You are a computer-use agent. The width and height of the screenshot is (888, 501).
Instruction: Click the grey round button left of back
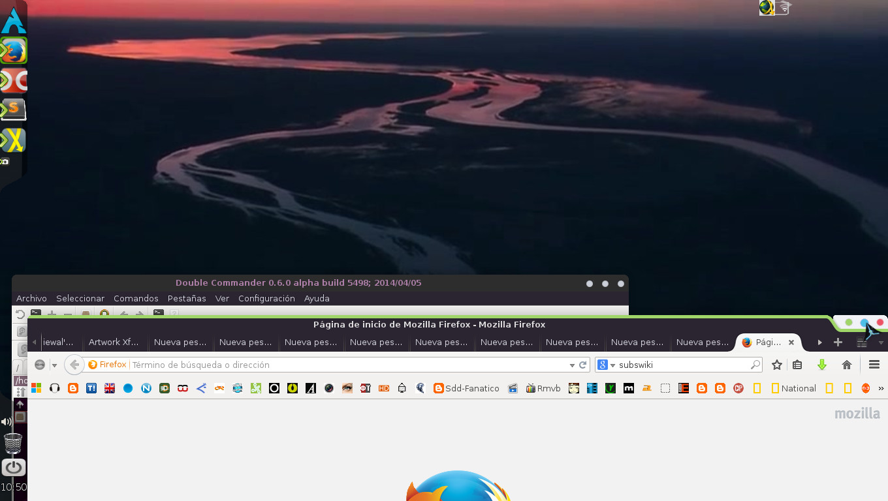point(40,365)
